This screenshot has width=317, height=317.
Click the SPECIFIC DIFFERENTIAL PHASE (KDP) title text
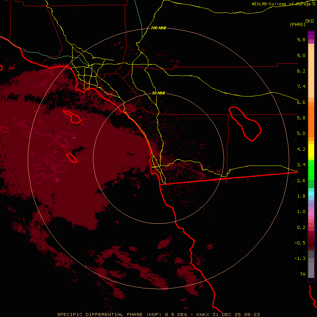click(110, 315)
